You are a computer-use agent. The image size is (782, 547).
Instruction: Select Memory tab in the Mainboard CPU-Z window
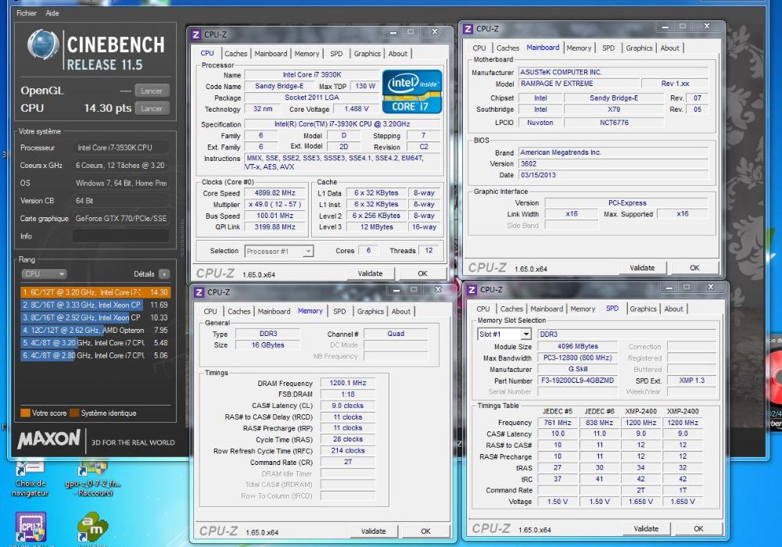point(579,48)
